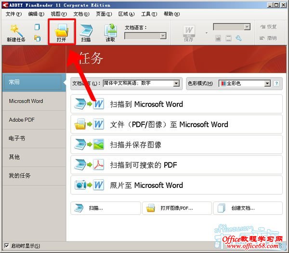Click the stacked pages icon below page icon

(x=37, y=39)
